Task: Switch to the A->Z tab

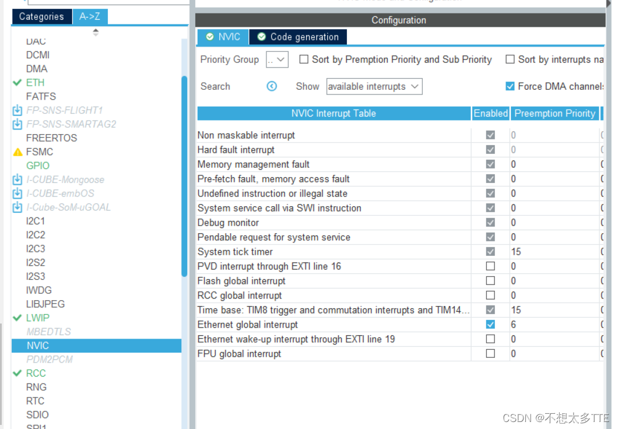Action: [90, 17]
